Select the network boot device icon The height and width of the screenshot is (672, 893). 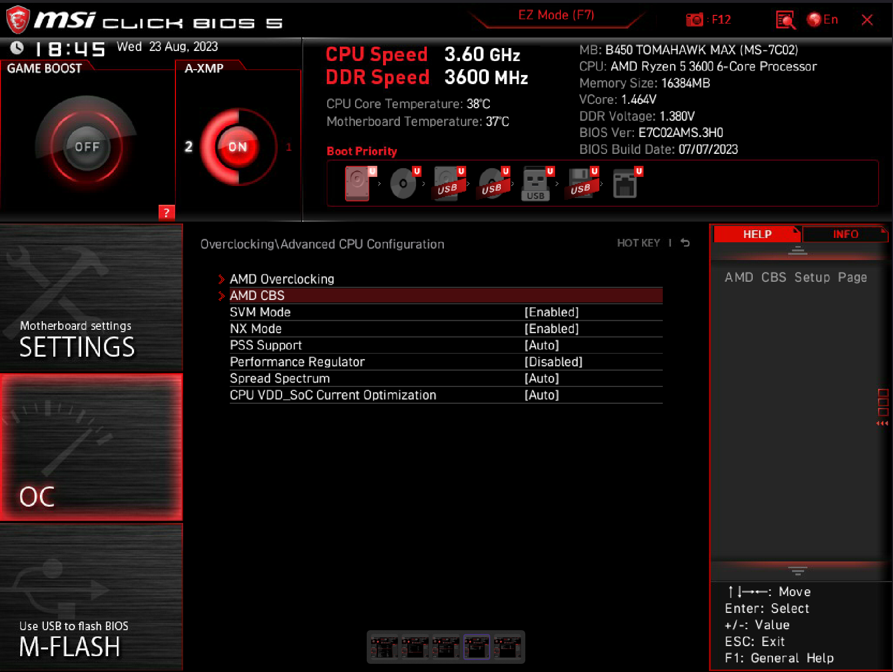625,184
